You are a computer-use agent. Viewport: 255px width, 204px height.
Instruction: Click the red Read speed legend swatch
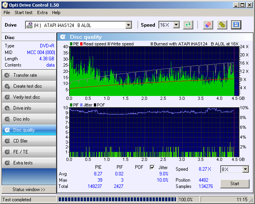pos(81,44)
